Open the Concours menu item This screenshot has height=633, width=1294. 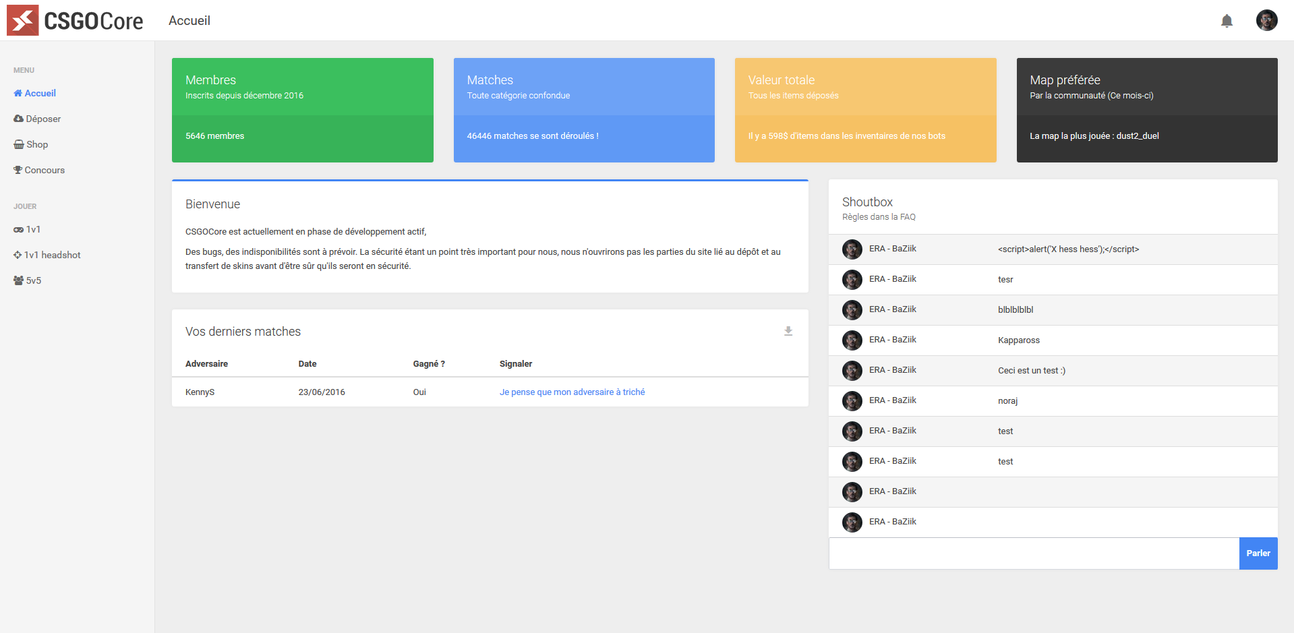coord(45,170)
